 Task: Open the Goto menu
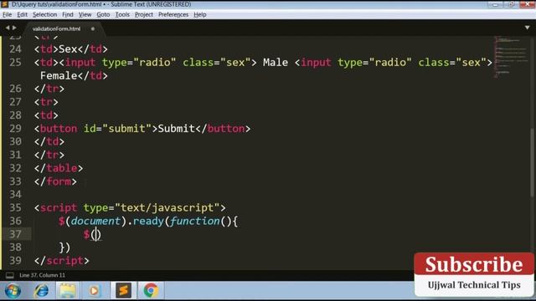pyautogui.click(x=103, y=15)
